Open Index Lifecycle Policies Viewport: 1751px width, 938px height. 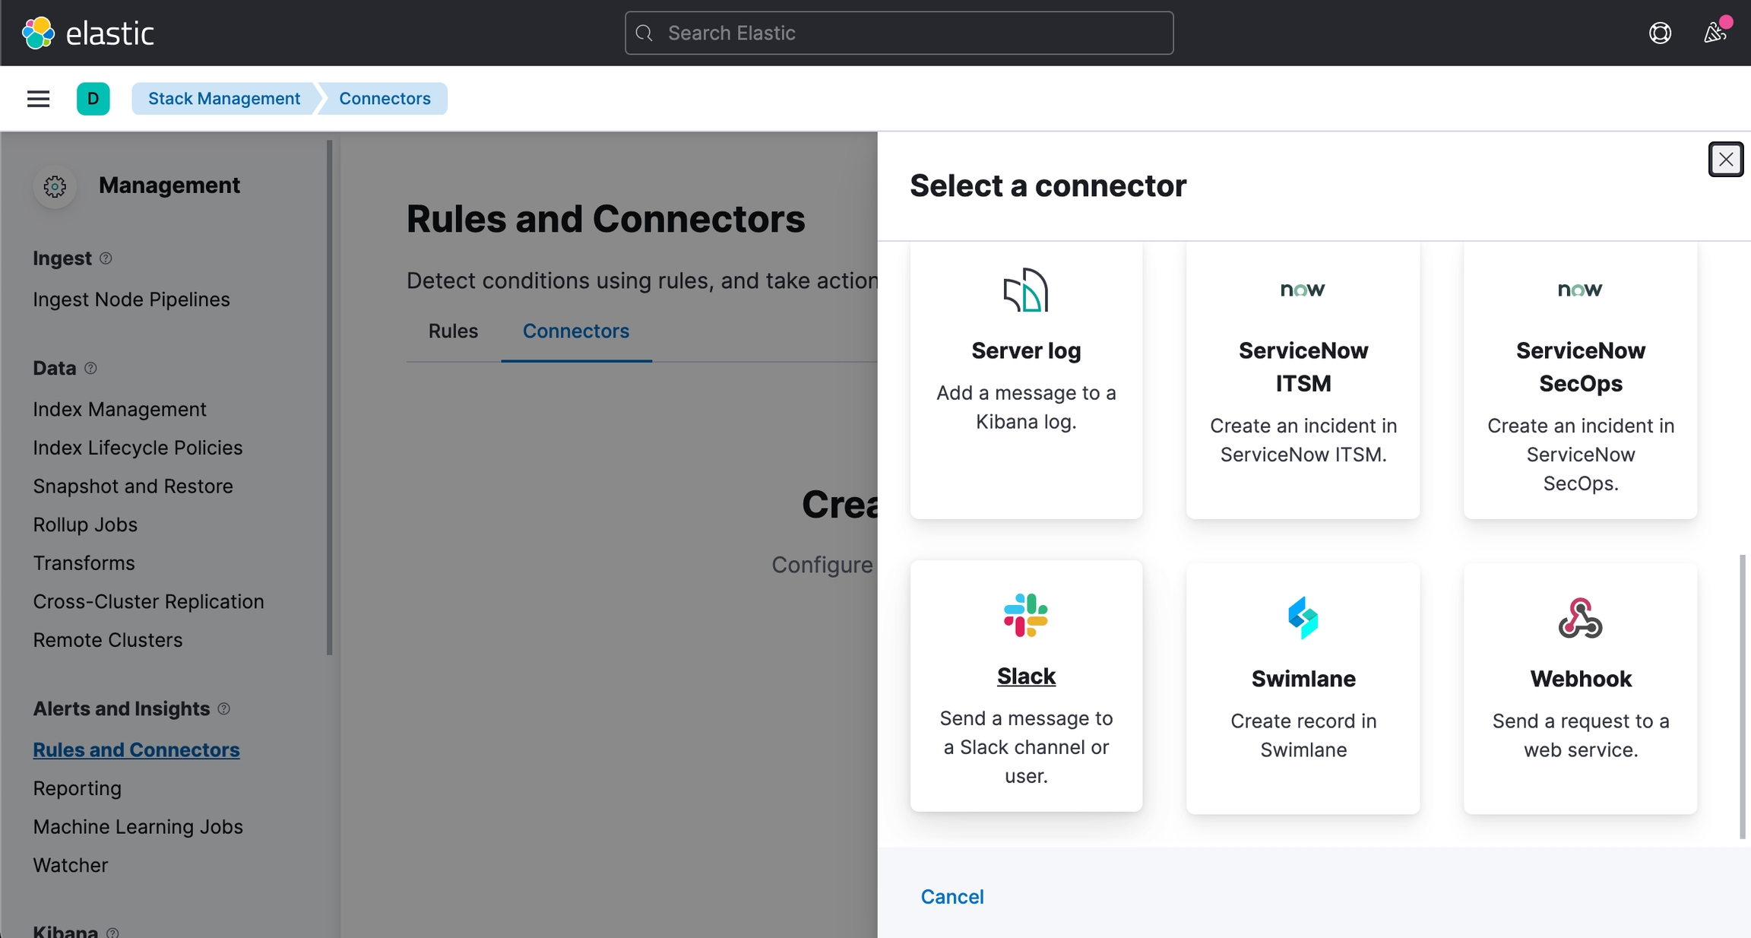138,448
